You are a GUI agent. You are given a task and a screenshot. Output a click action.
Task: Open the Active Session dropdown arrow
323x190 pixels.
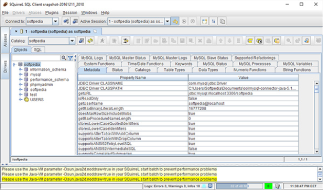click(x=167, y=22)
